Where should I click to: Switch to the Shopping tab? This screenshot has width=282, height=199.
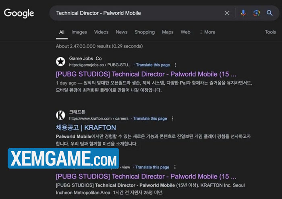click(x=145, y=32)
